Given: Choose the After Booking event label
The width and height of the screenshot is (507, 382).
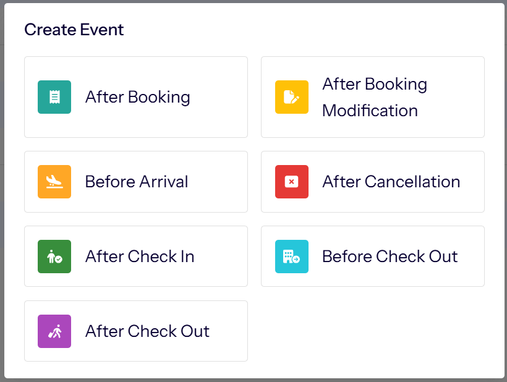Looking at the screenshot, I should click(138, 97).
